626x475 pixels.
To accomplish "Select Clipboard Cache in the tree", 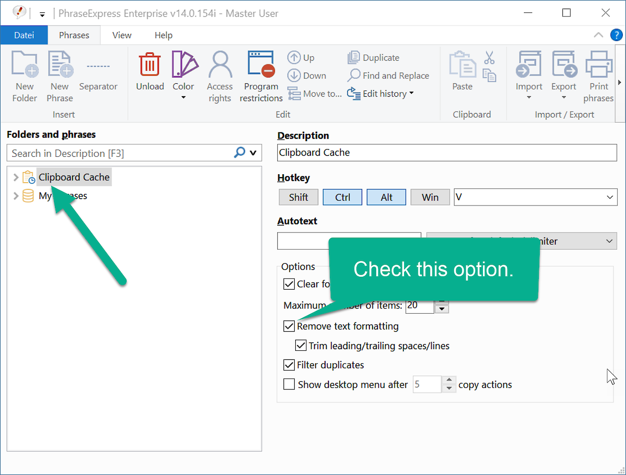I will tap(74, 177).
